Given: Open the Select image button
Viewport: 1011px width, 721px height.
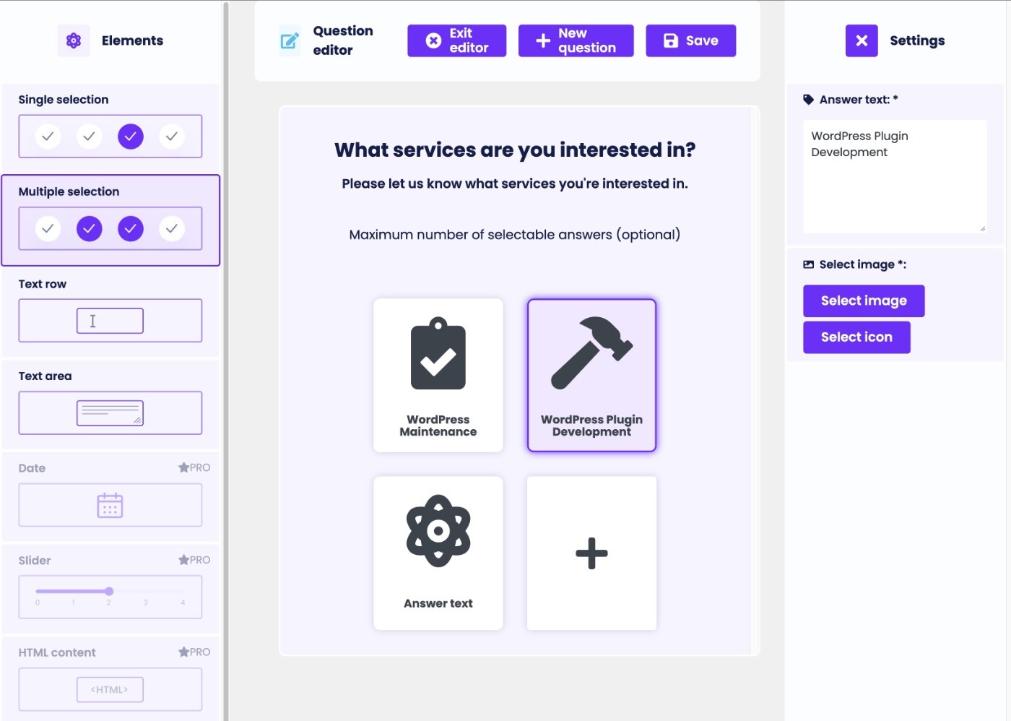Looking at the screenshot, I should coord(864,301).
